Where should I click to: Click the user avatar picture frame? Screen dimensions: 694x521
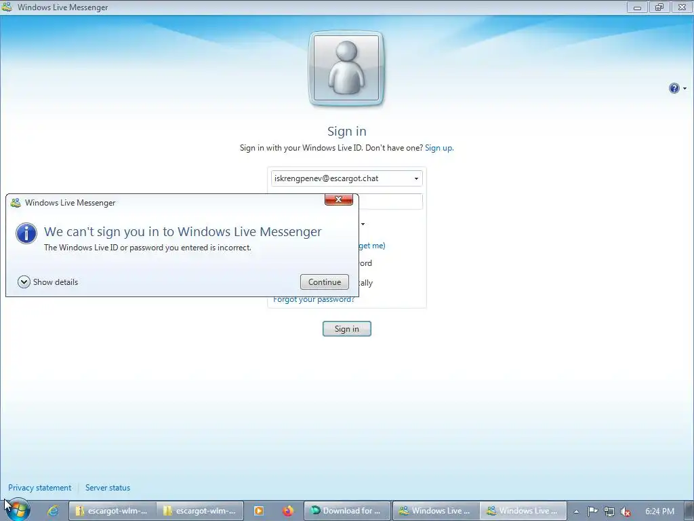(346, 69)
